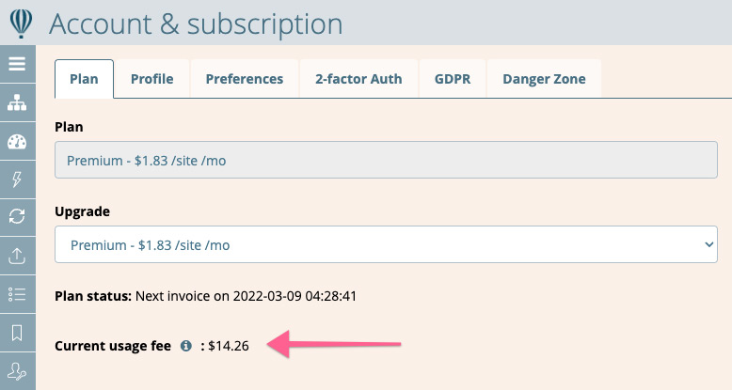The width and height of the screenshot is (732, 390).
Task: Click the user account sidebar icon
Action: (17, 371)
